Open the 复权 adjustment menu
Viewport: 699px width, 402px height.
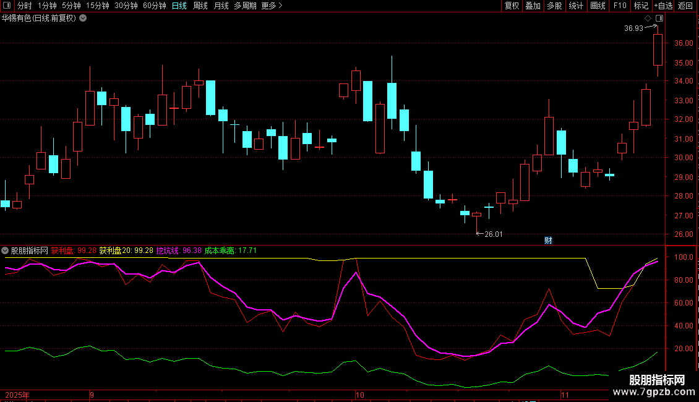point(512,6)
